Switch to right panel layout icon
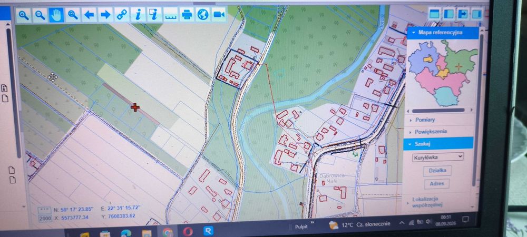This screenshot has height=237, width=527. tap(476, 14)
